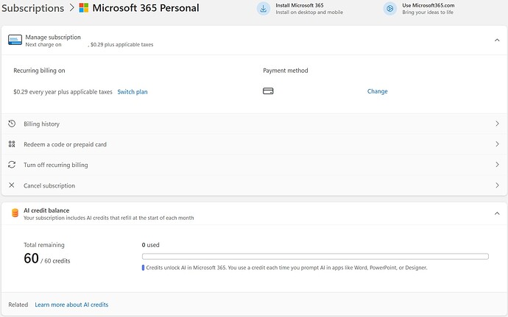The image size is (508, 317).
Task: Open Redeem a code or prepaid card
Action: (65, 144)
